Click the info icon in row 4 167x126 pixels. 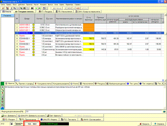(33, 33)
